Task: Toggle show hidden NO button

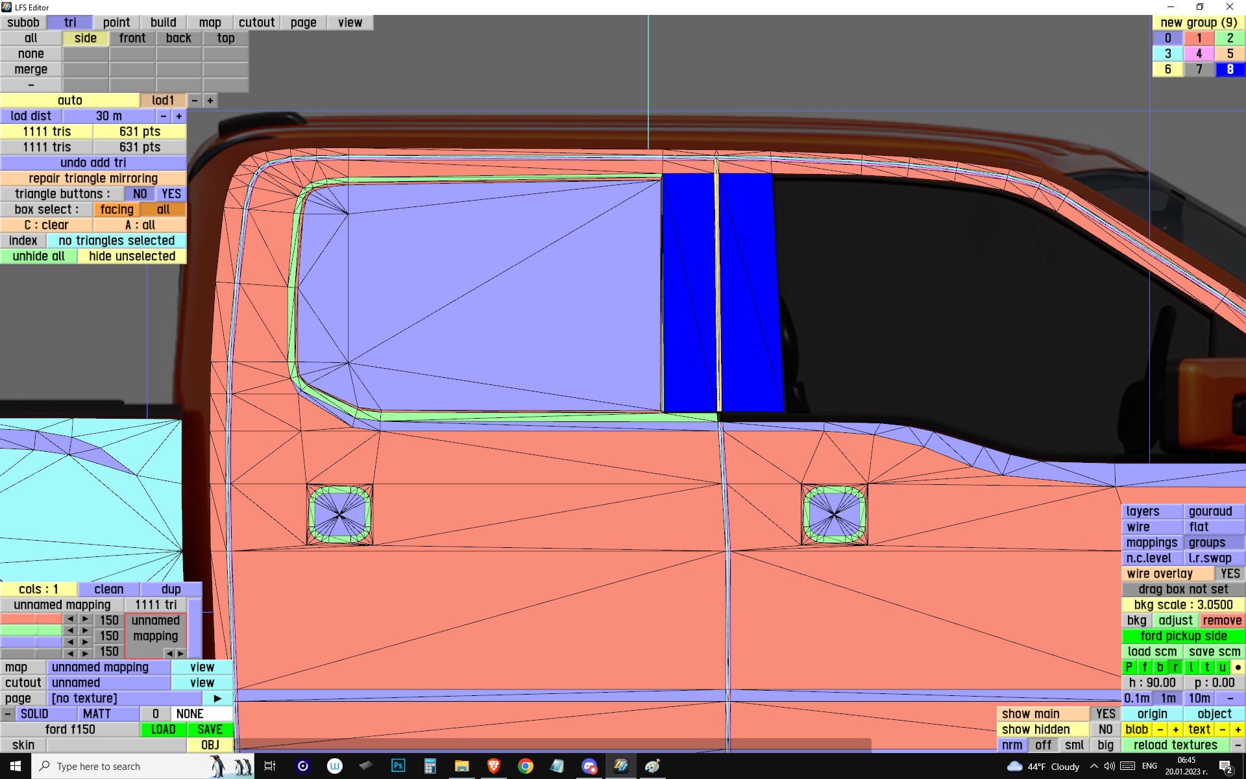Action: coord(1105,730)
